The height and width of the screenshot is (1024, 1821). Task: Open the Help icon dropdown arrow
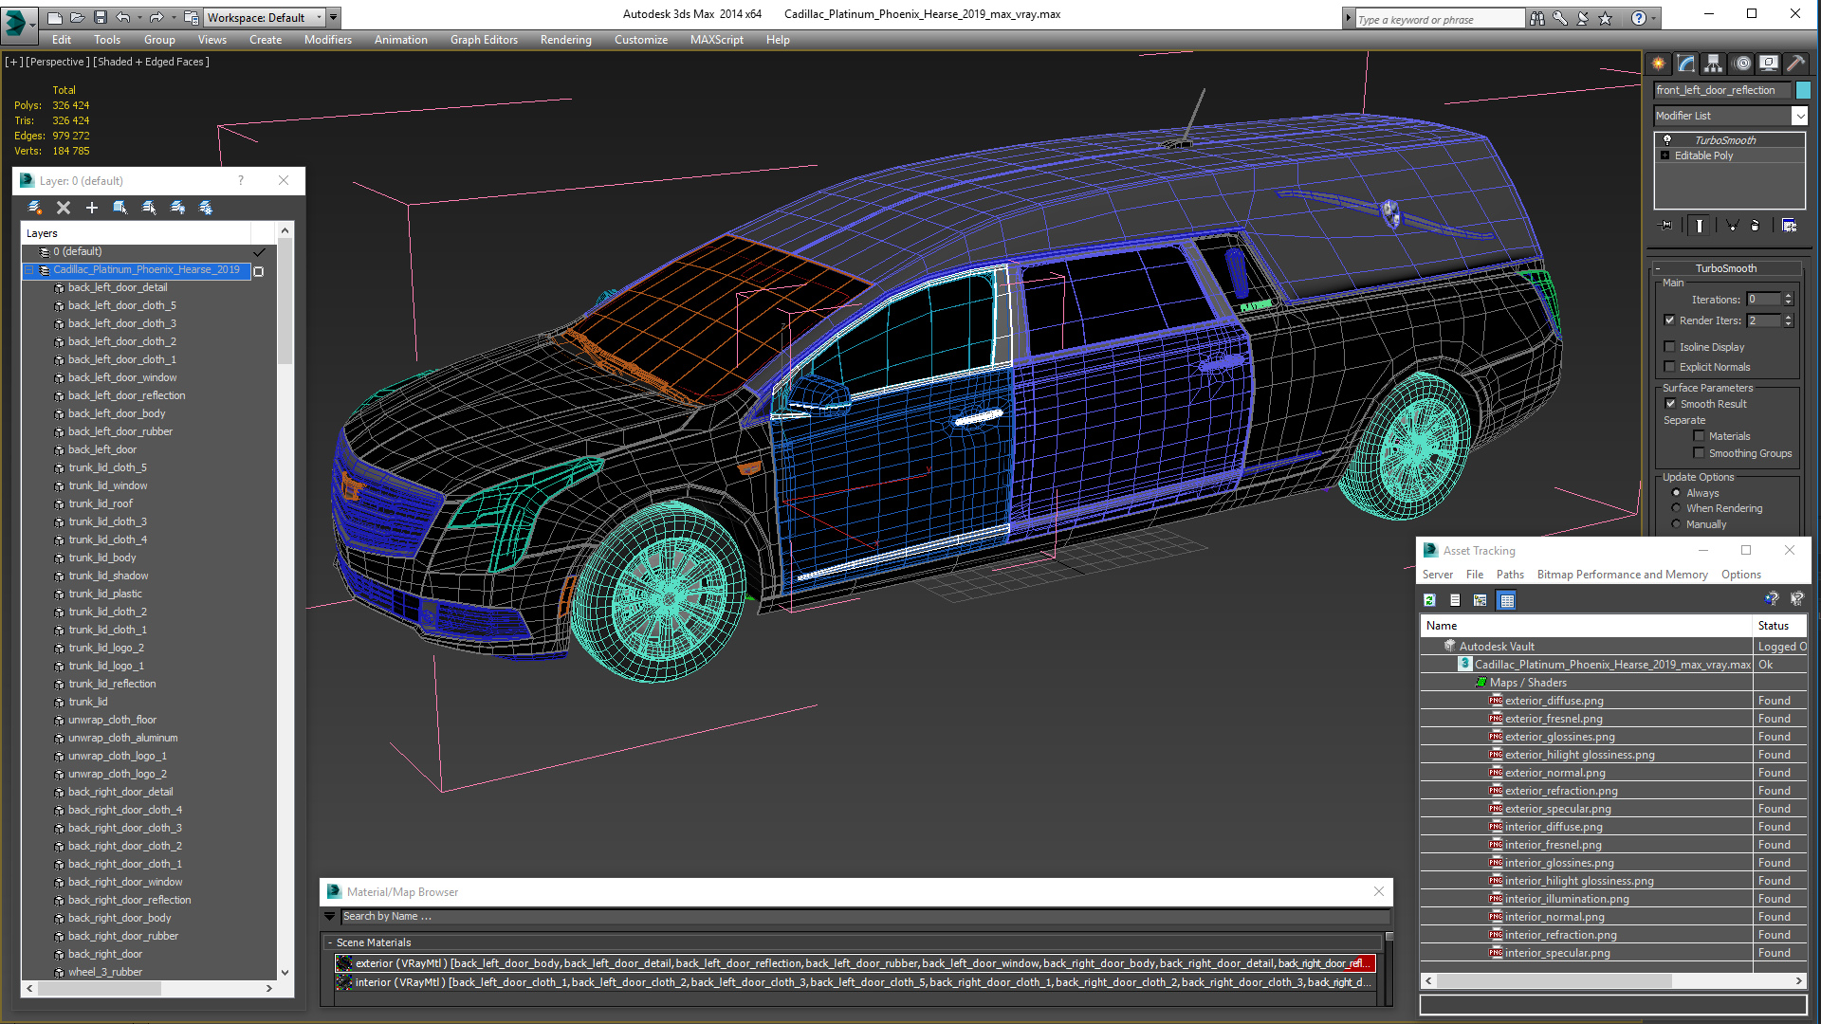coord(1655,18)
